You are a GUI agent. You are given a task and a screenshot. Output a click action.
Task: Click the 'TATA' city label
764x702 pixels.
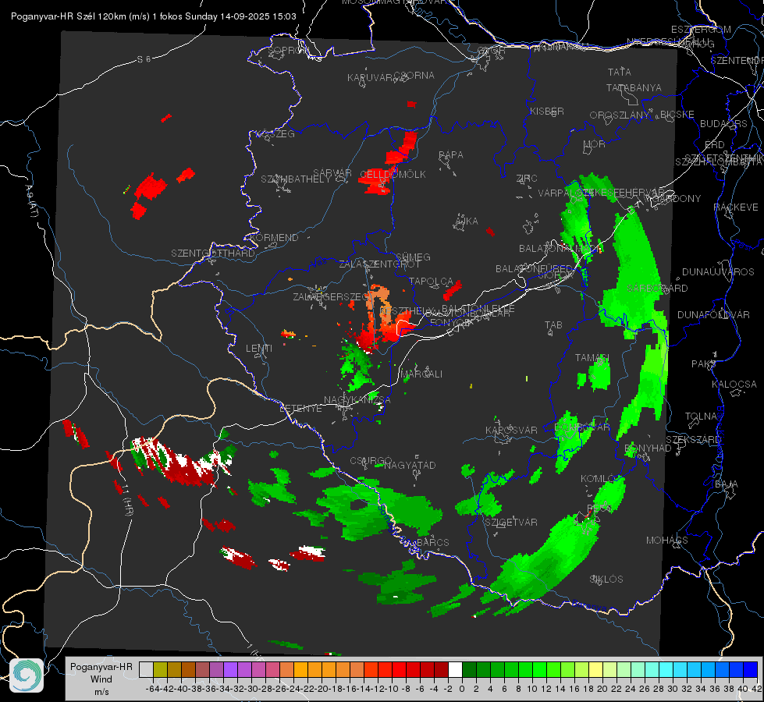point(620,72)
